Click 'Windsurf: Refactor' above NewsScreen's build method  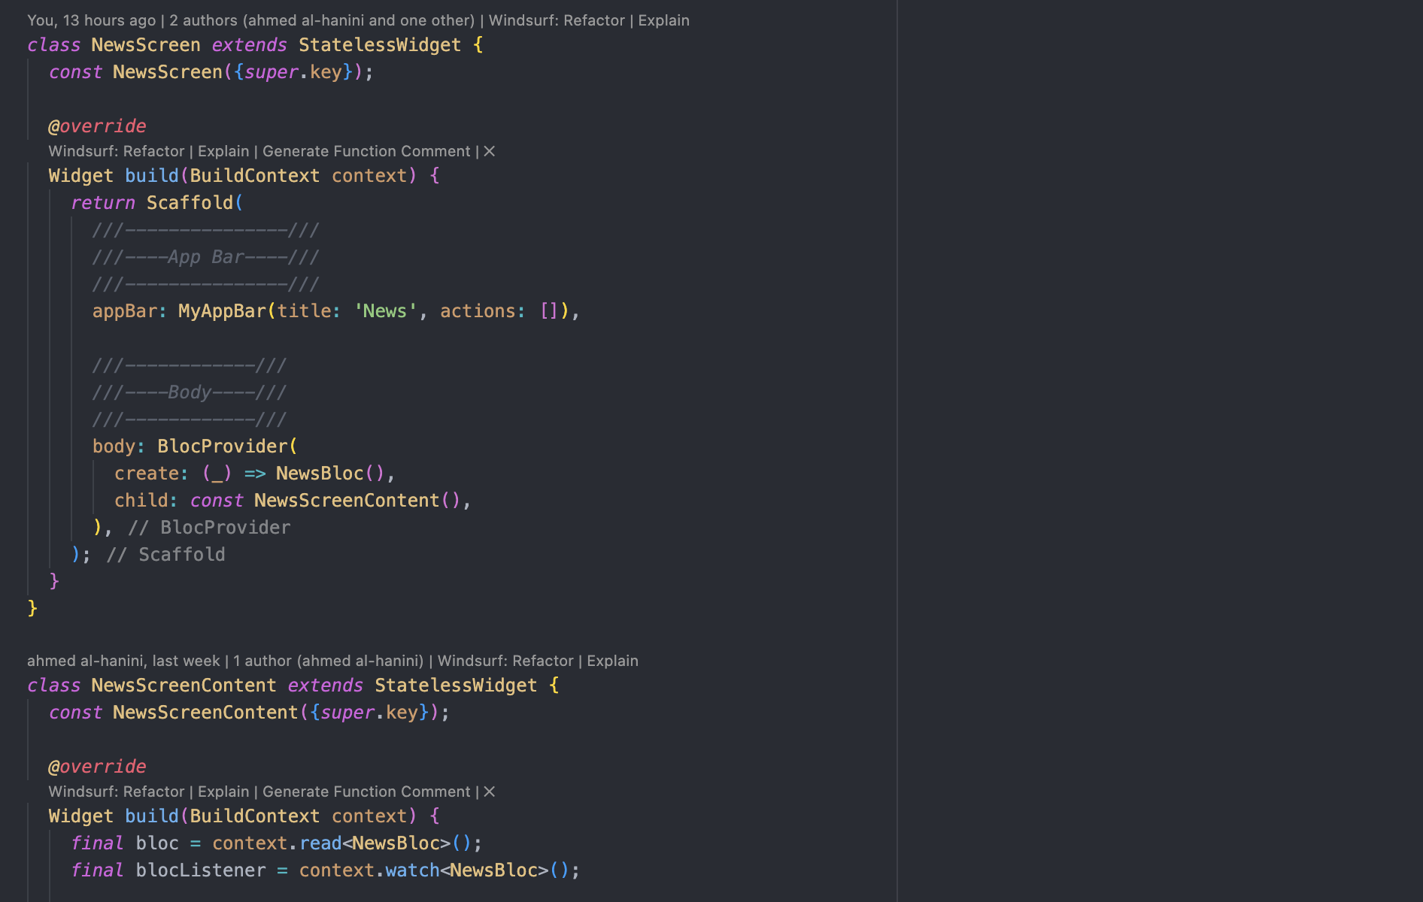(117, 151)
